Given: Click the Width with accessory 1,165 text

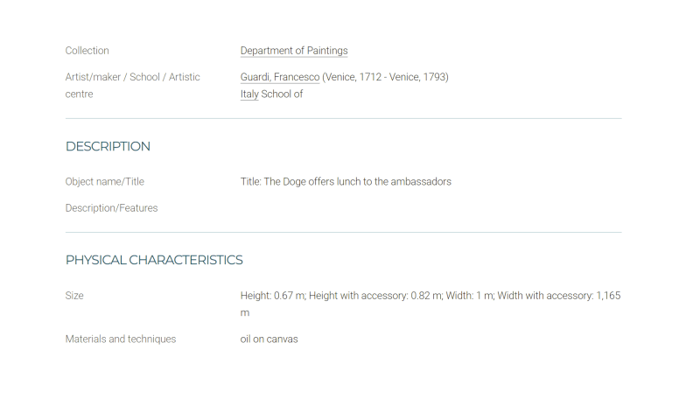Looking at the screenshot, I should (559, 296).
